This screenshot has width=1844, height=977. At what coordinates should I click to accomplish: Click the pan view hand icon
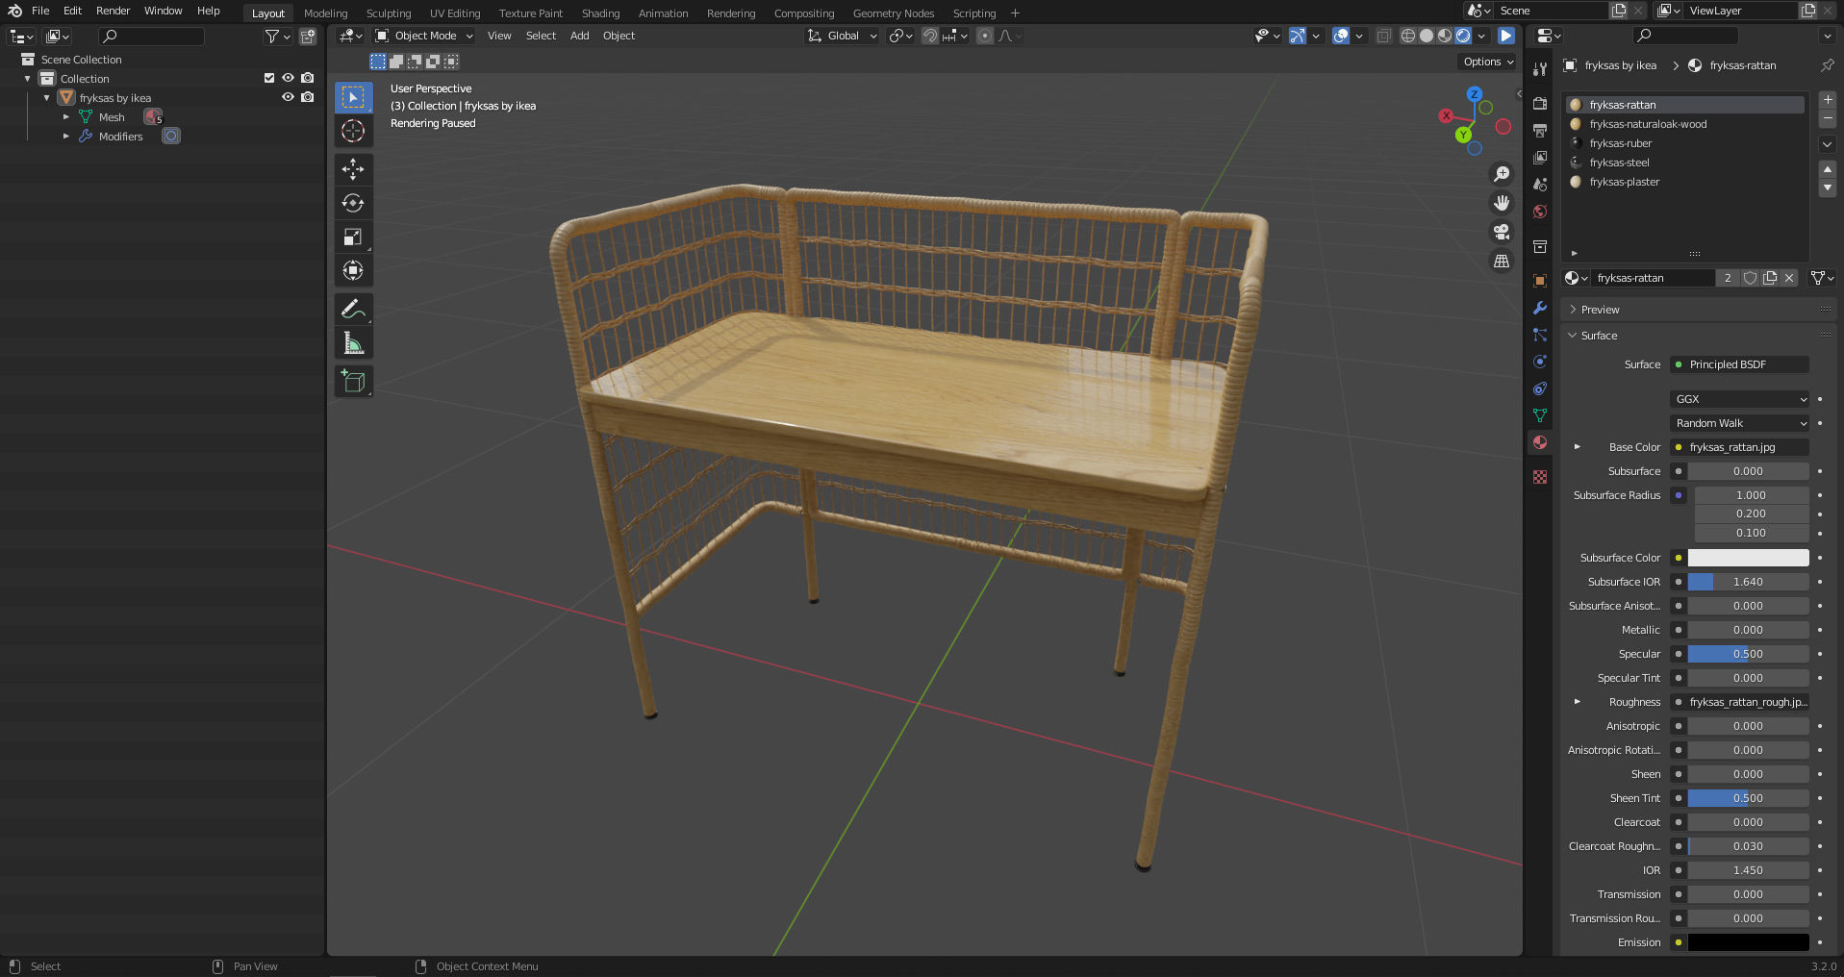[x=1501, y=203]
